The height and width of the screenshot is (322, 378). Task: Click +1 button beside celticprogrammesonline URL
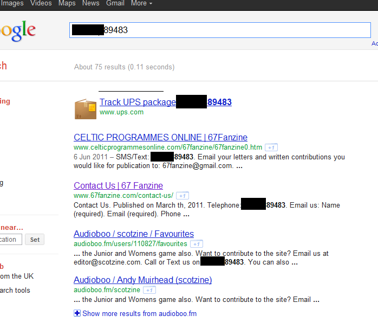(x=271, y=147)
